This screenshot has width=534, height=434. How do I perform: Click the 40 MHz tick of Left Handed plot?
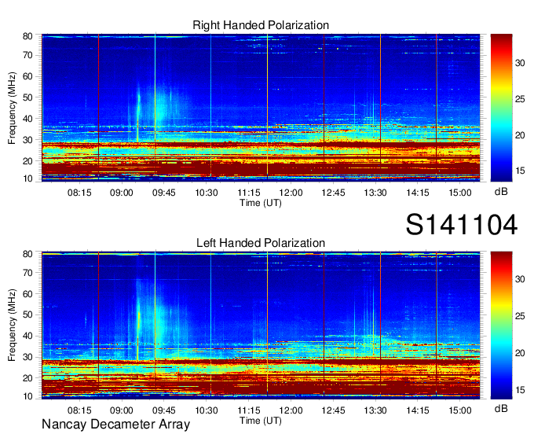27,337
